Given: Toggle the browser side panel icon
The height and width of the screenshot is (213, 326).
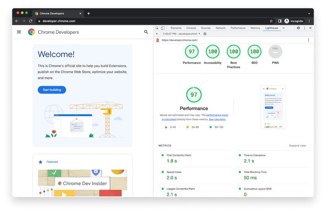Looking at the screenshot, I should pos(280,21).
